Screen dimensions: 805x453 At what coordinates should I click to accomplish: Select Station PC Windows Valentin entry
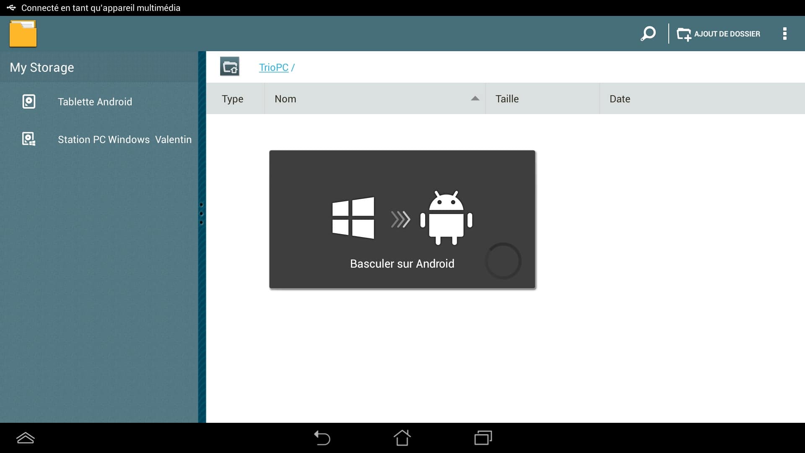click(x=125, y=140)
